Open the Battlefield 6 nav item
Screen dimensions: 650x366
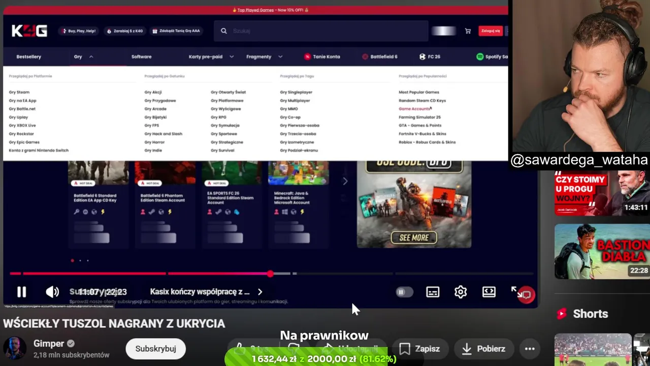pyautogui.click(x=379, y=56)
